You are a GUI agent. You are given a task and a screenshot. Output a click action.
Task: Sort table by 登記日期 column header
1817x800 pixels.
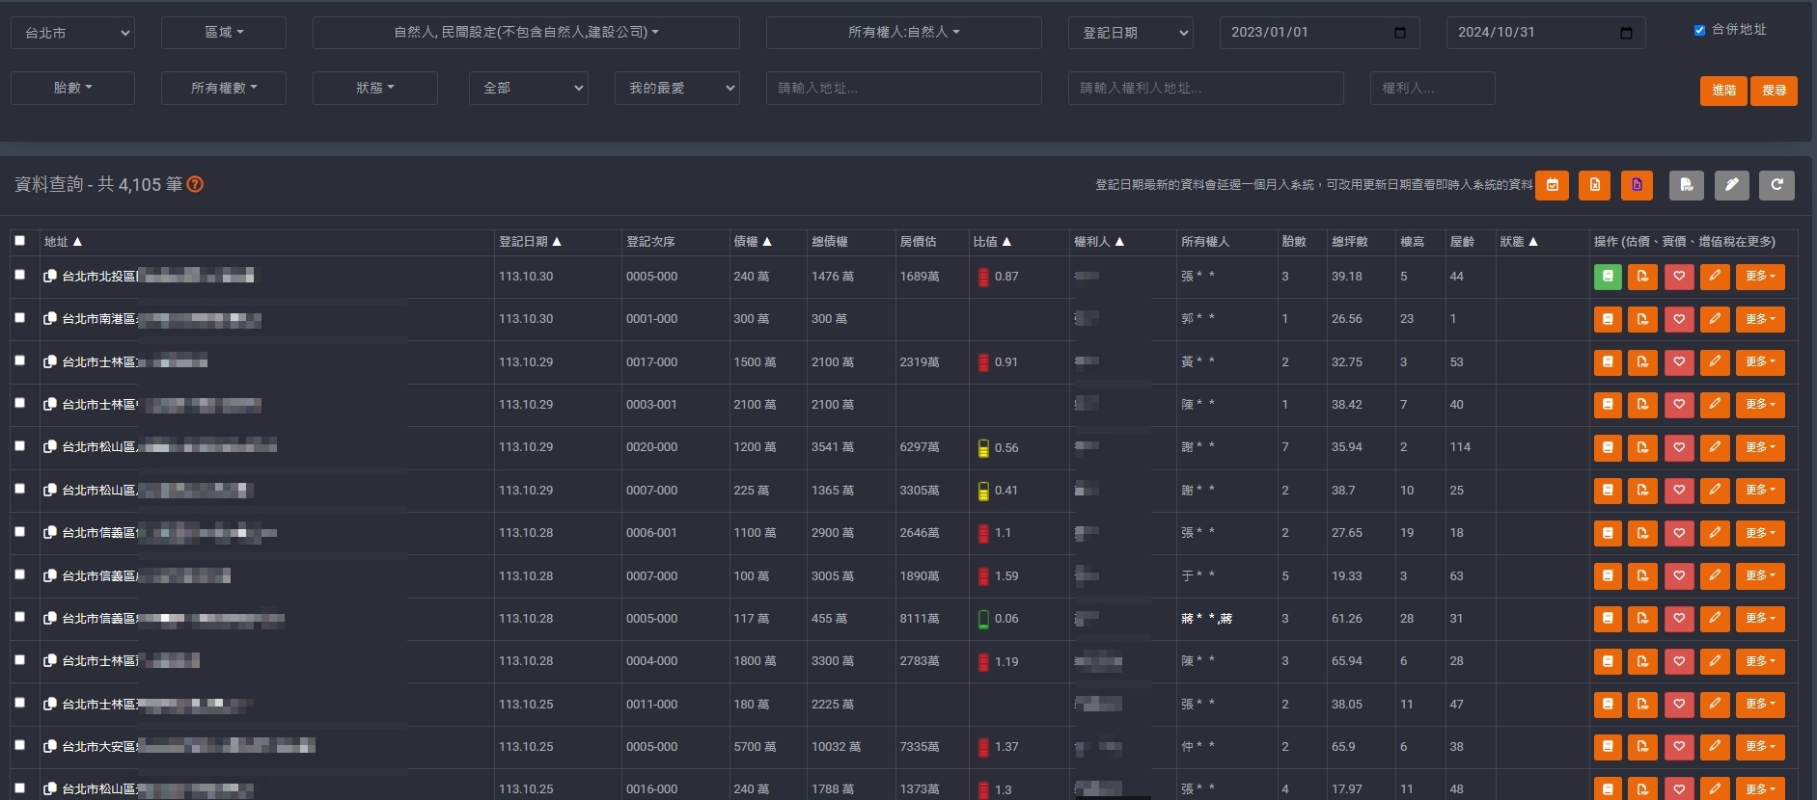tap(529, 242)
